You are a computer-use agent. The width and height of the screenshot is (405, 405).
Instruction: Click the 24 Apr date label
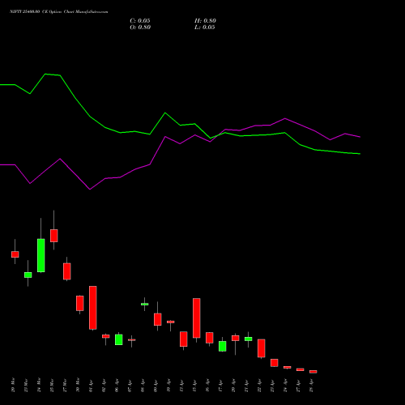tap(285, 385)
